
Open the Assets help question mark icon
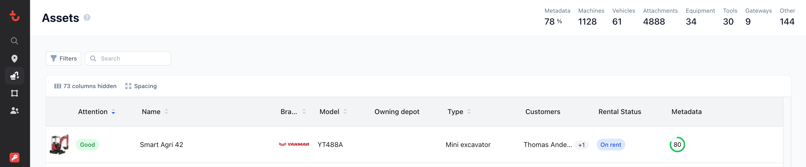(87, 18)
